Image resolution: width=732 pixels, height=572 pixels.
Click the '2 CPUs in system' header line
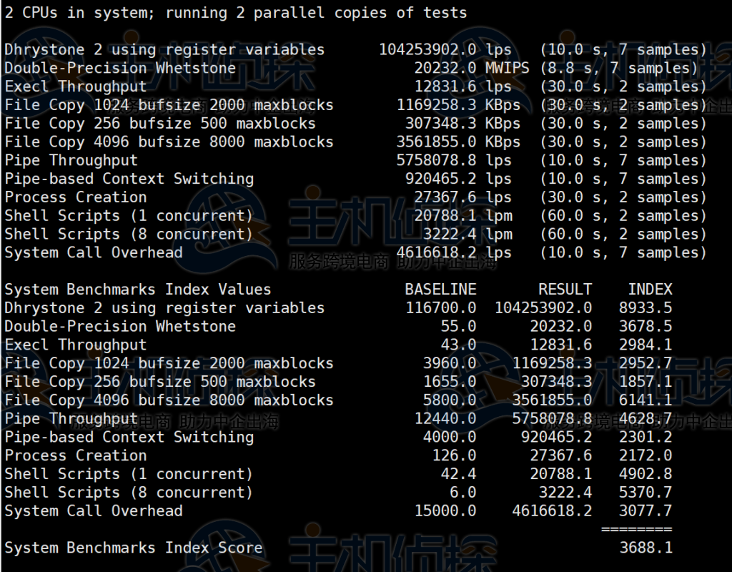236,13
